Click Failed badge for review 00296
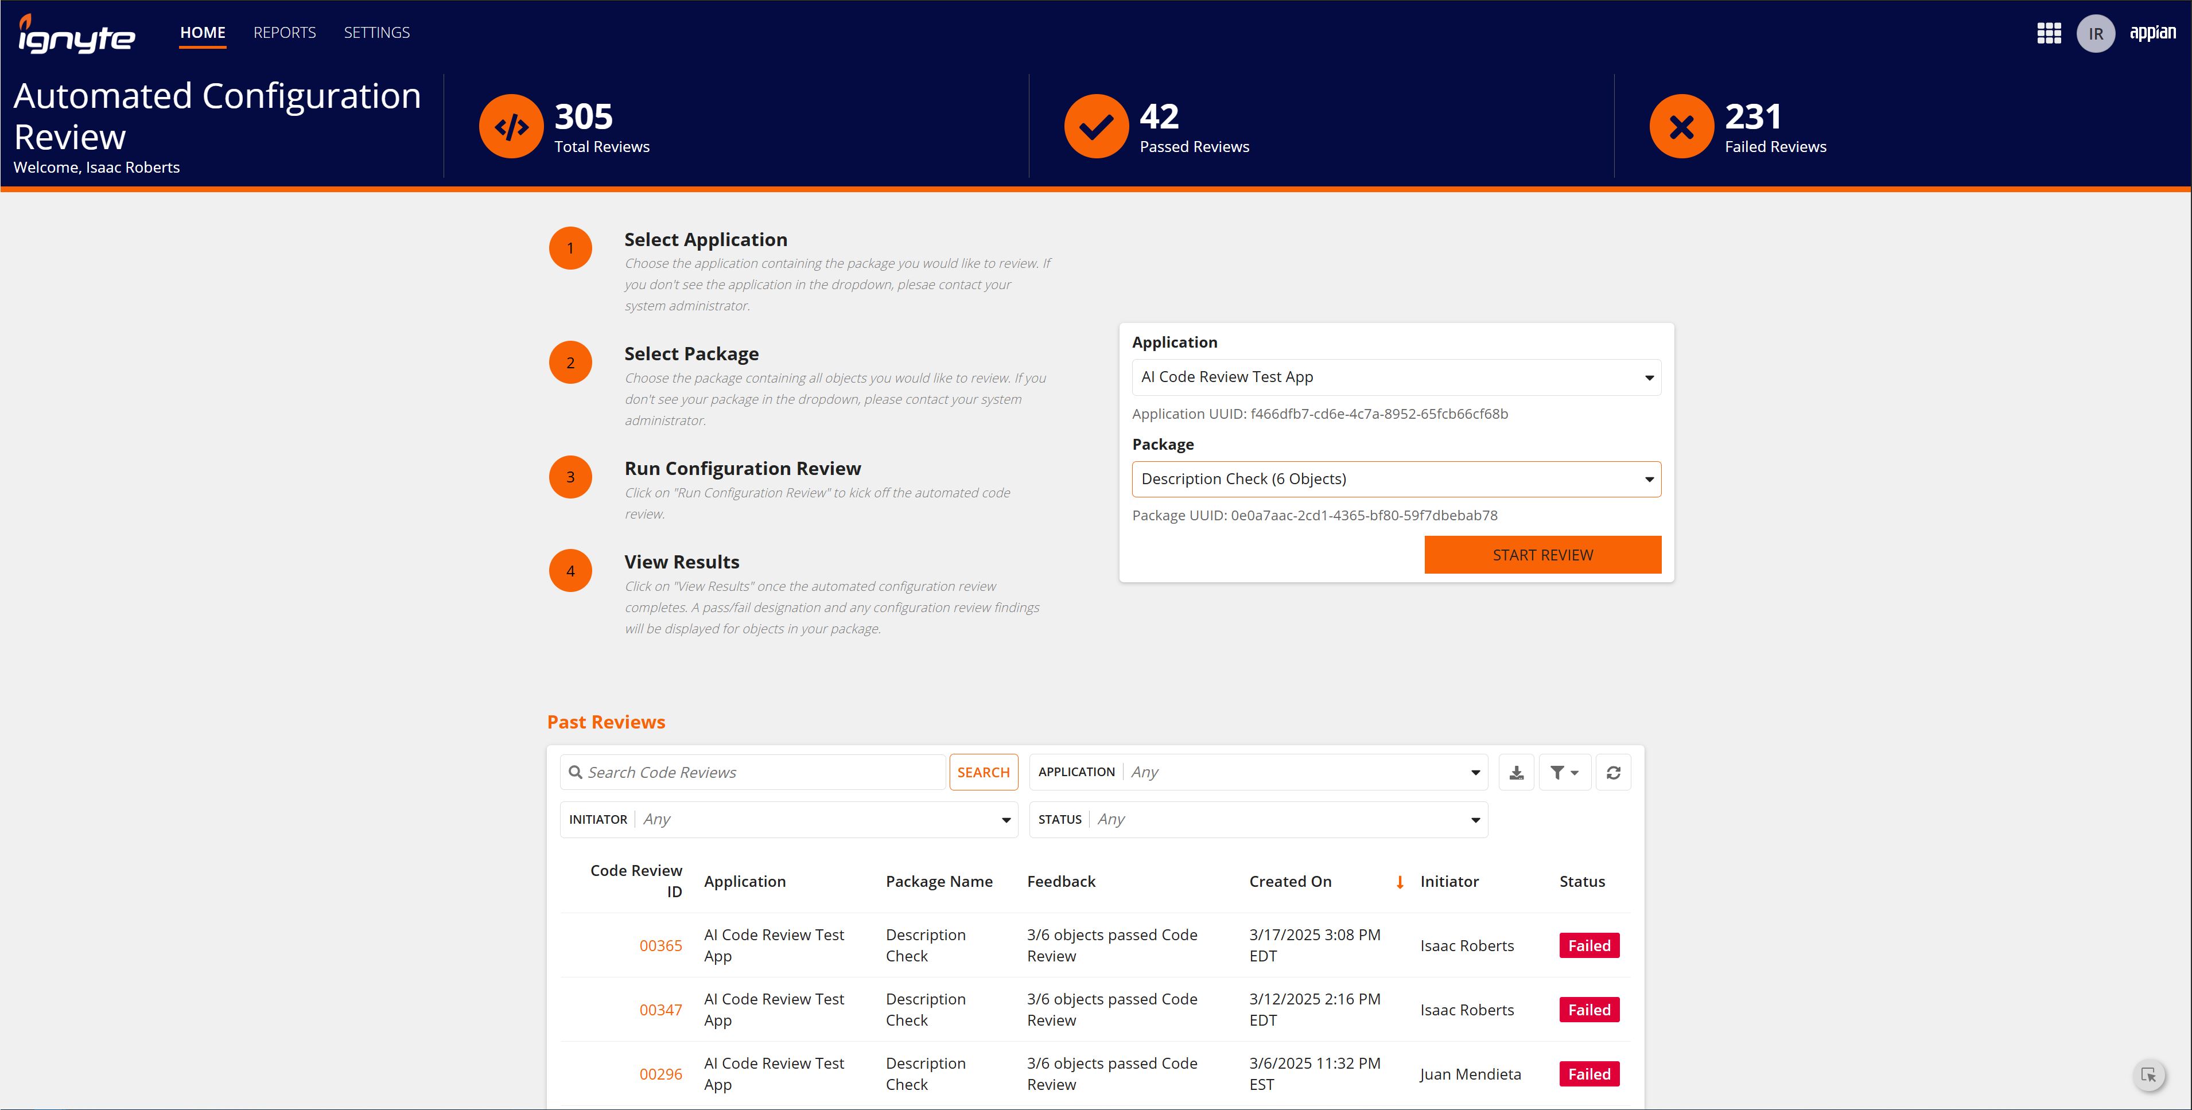 pos(1589,1074)
